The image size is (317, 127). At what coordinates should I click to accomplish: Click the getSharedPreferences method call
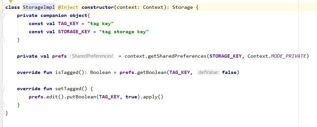tap(177, 56)
